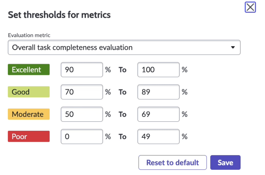Click the "To" label in the Excellent row

pyautogui.click(x=123, y=70)
